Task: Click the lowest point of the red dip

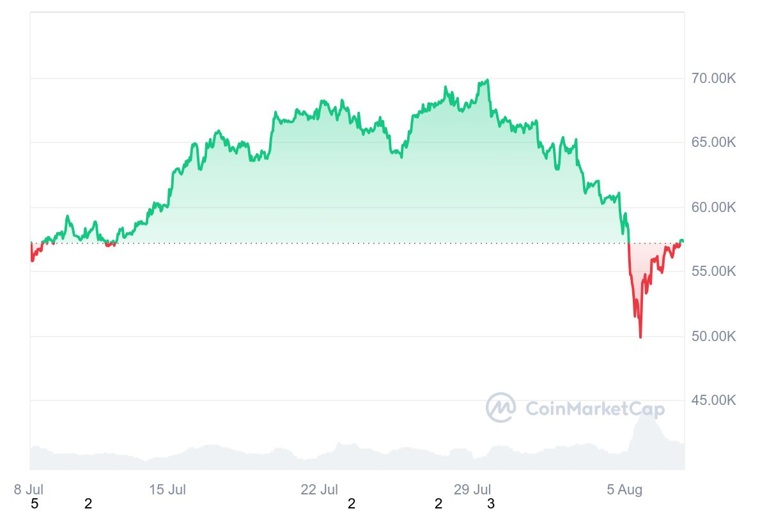Action: click(x=640, y=337)
